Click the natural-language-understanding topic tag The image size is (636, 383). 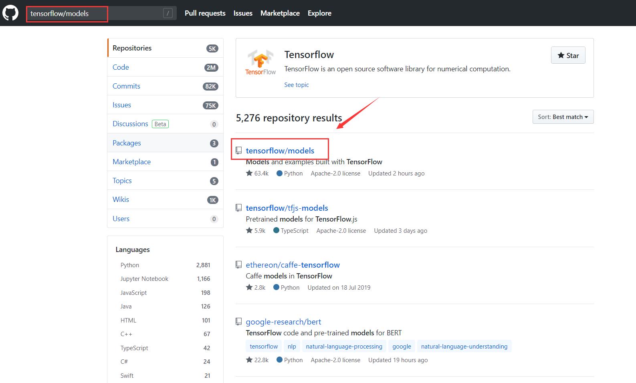coord(464,347)
